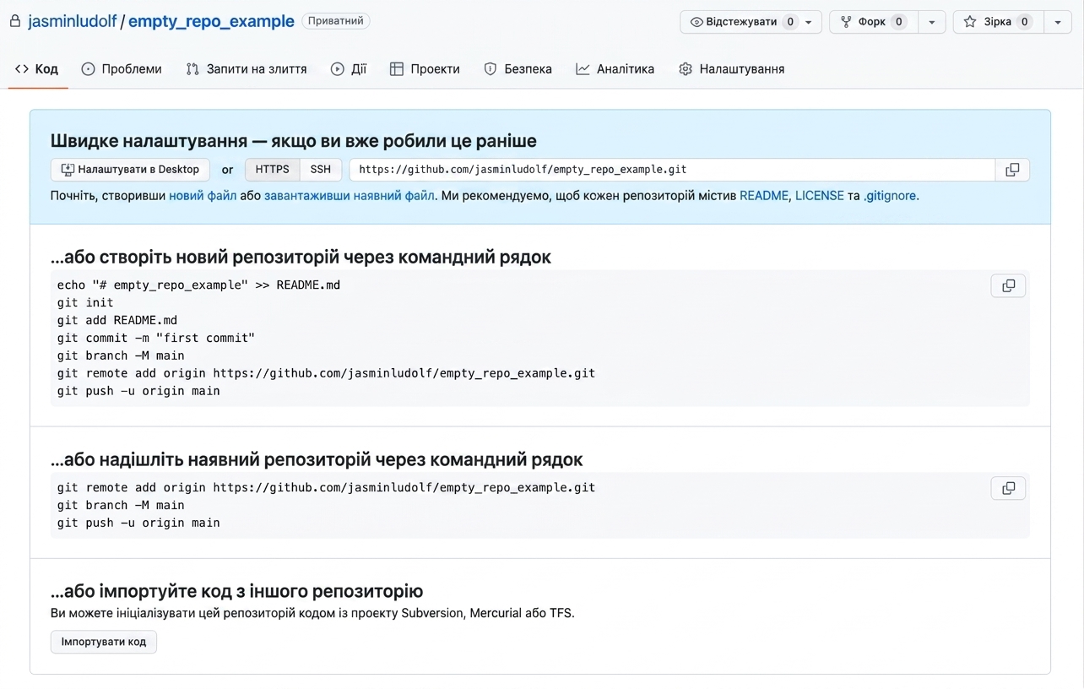The height and width of the screenshot is (689, 1084).
Task: Click the 'git commit -m "first commit"' line
Action: click(x=156, y=339)
